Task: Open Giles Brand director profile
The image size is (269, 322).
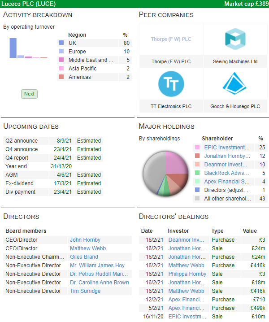Action: point(84,257)
